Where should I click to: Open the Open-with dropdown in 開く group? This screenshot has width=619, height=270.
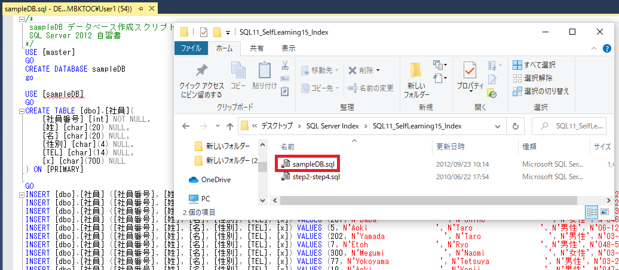(x=495, y=65)
